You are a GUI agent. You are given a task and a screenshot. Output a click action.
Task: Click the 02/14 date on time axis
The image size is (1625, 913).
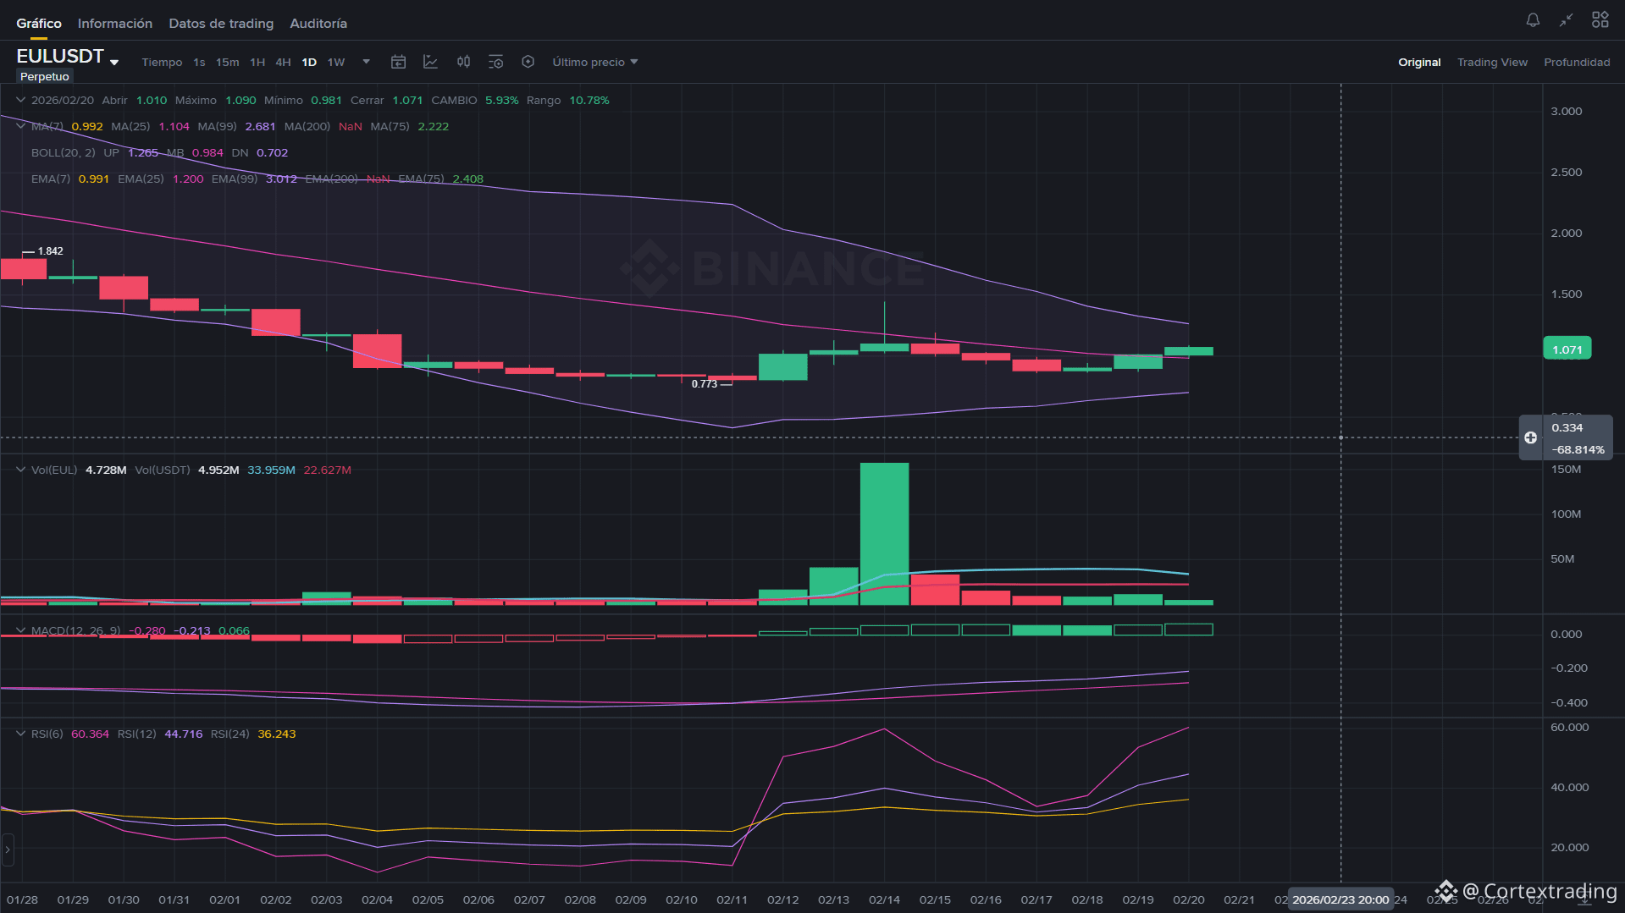pyautogui.click(x=884, y=899)
